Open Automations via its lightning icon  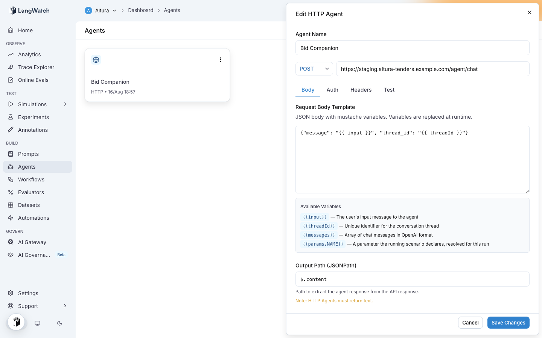pyautogui.click(x=11, y=218)
